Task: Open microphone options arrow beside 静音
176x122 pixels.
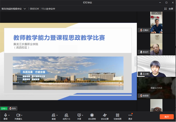Action: click(x=9, y=115)
